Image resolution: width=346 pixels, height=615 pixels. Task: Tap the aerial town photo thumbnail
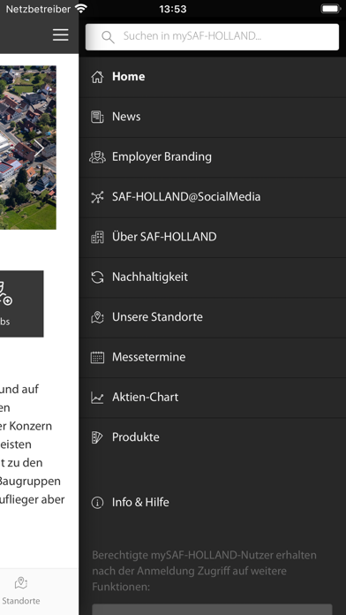tap(28, 148)
